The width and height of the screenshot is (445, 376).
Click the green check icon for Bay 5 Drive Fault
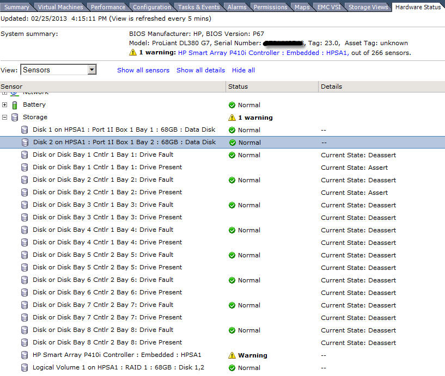[x=232, y=255]
